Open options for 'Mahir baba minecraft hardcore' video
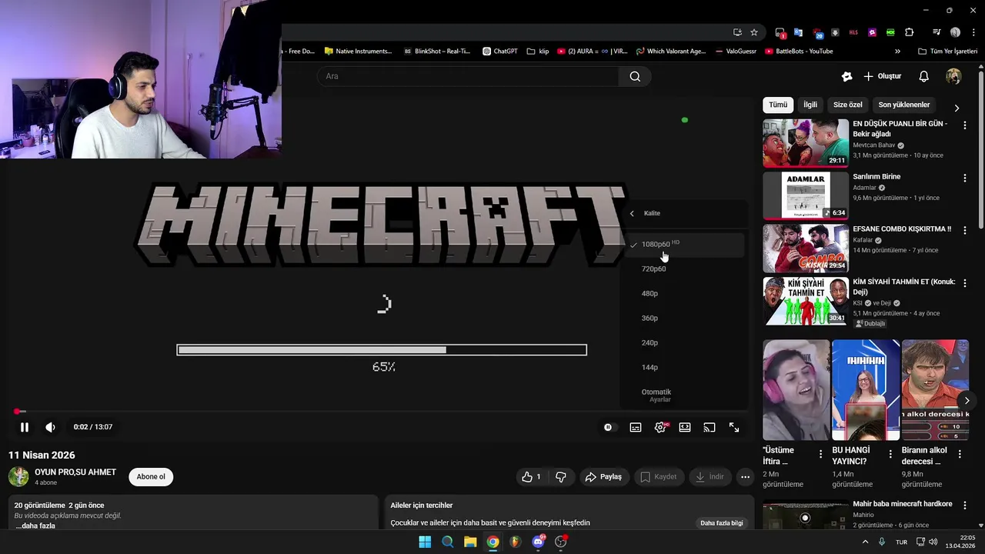The width and height of the screenshot is (985, 554). (x=965, y=506)
